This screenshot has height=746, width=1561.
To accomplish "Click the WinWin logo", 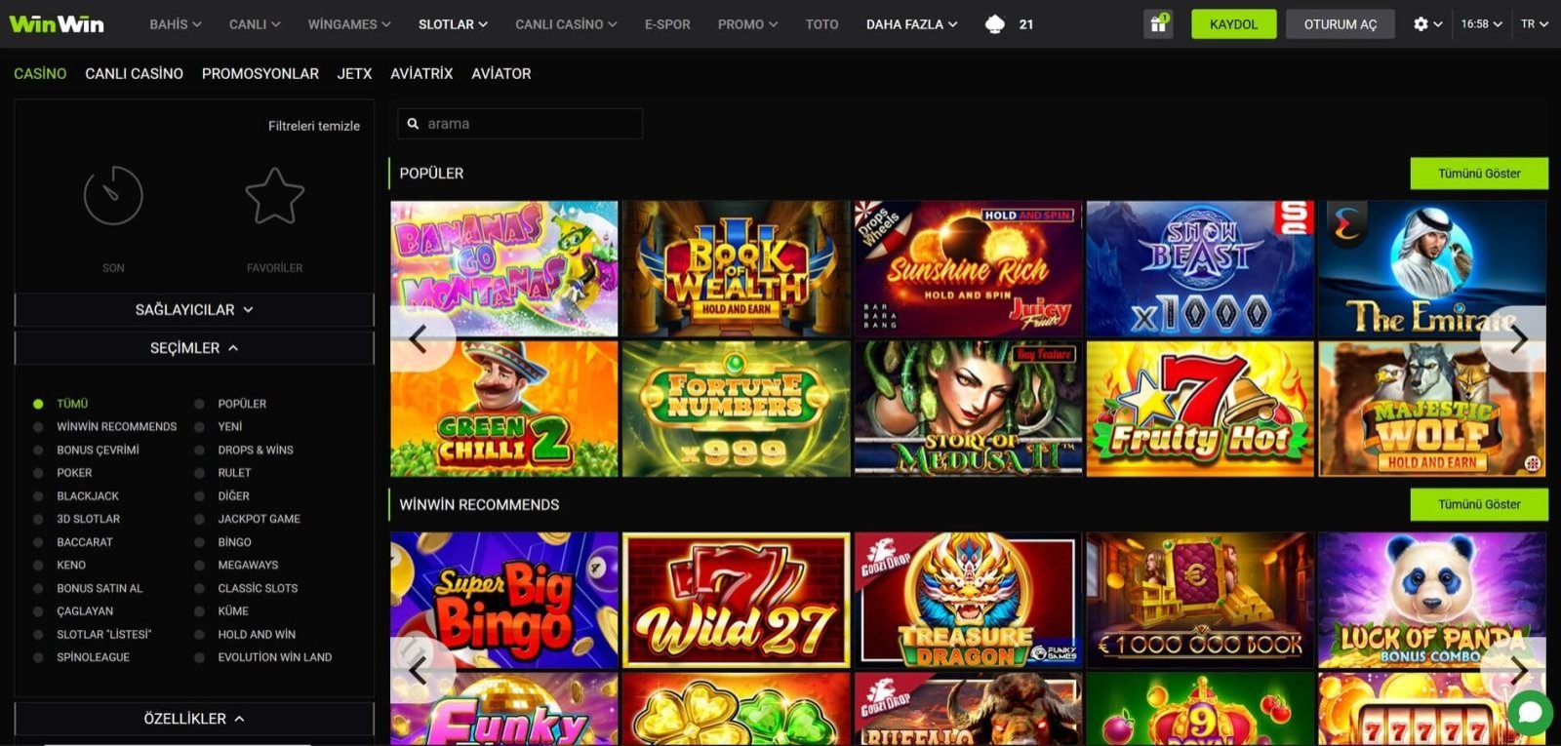I will click(57, 23).
